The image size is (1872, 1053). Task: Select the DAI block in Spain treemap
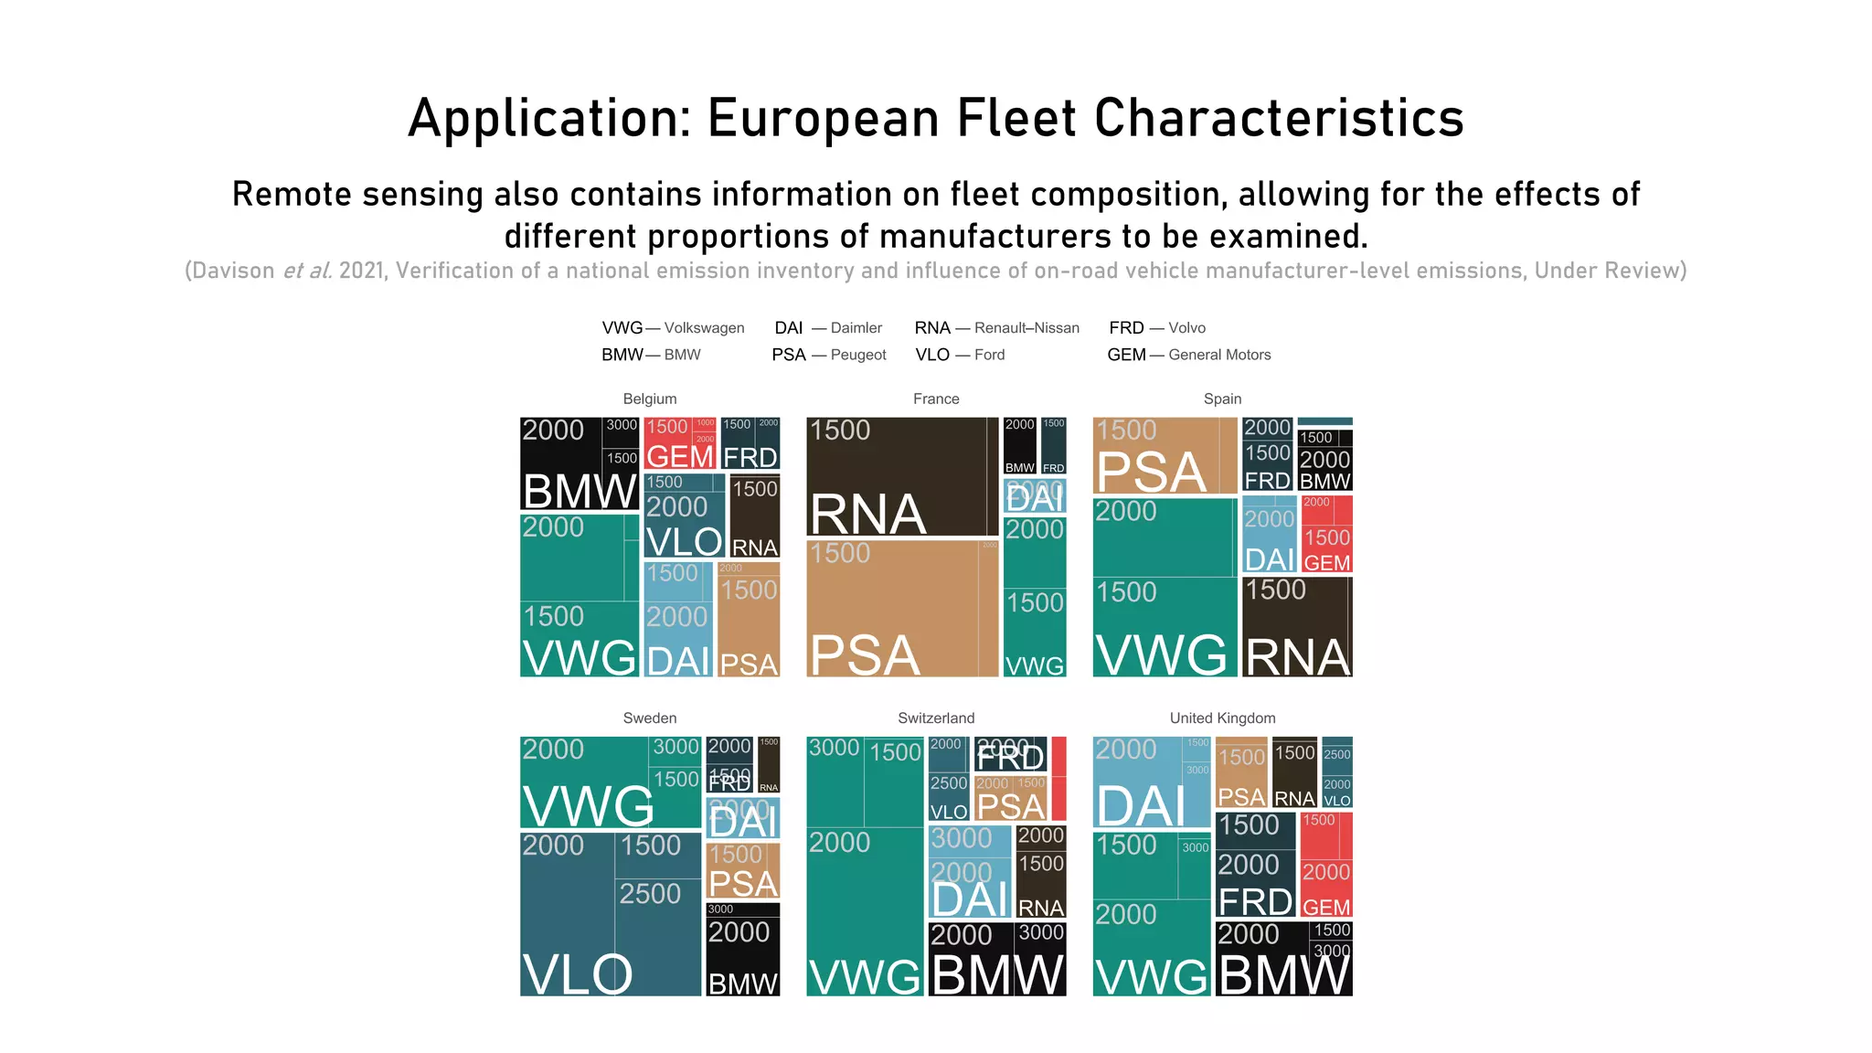(x=1270, y=534)
